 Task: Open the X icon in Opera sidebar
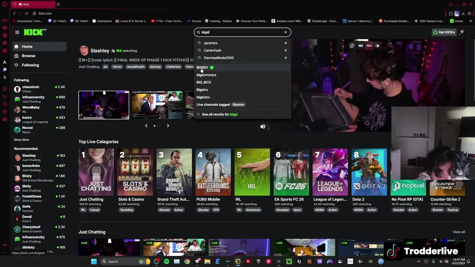[x=5, y=78]
